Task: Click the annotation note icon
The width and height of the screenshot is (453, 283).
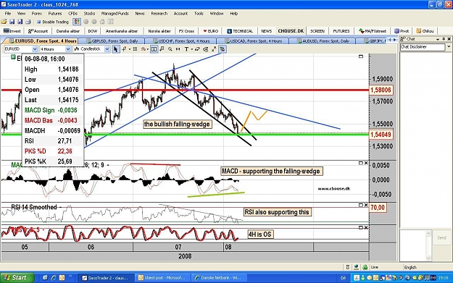Action: [x=162, y=49]
